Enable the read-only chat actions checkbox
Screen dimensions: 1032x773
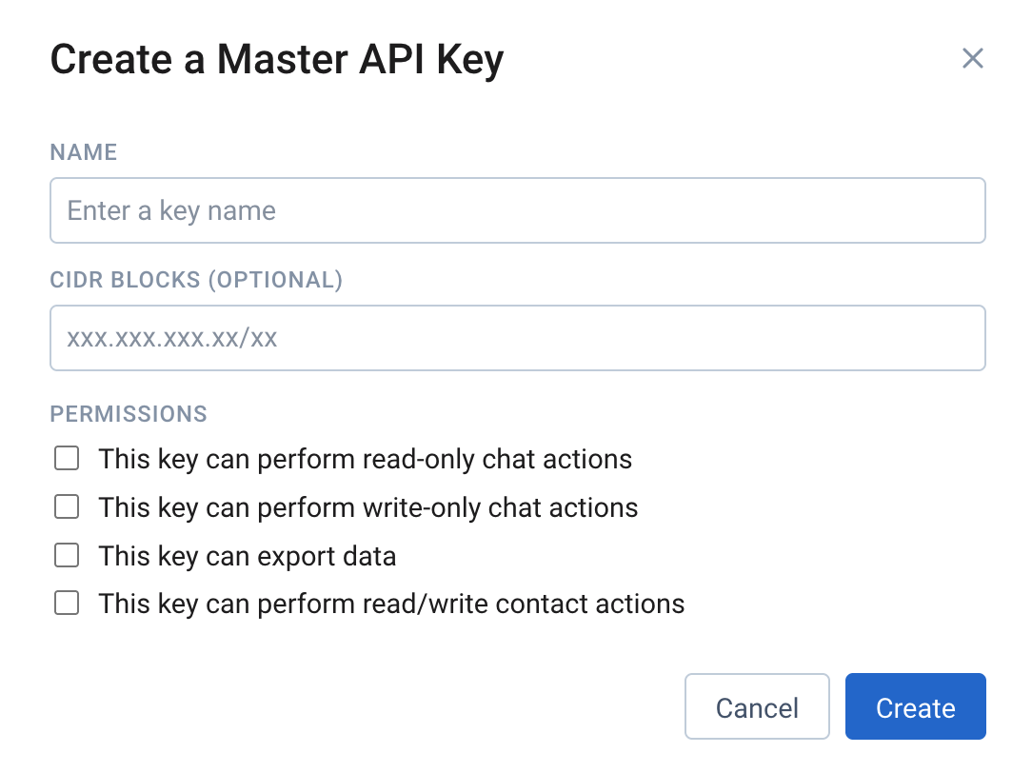[67, 459]
